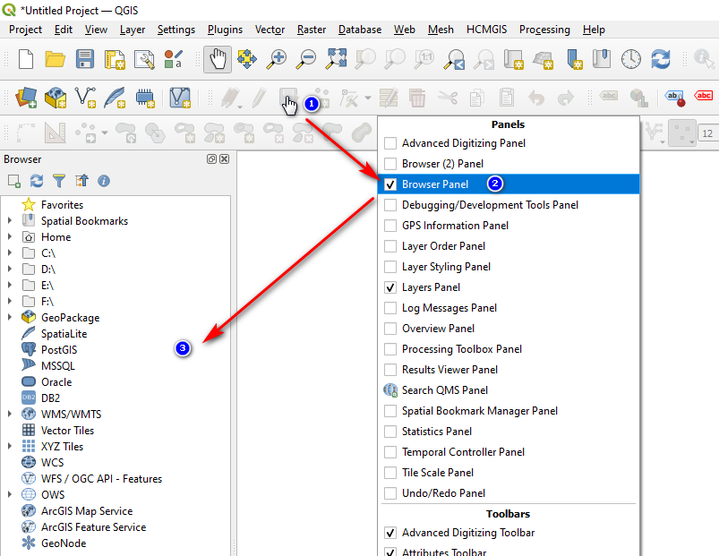Open the HCMGIS menu
719x556 pixels.
(486, 30)
